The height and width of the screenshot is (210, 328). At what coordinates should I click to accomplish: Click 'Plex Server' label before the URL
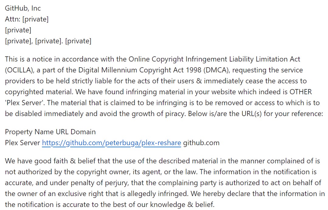(22, 143)
